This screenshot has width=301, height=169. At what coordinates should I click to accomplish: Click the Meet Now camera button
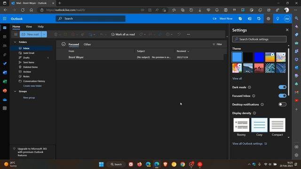click(x=222, y=19)
